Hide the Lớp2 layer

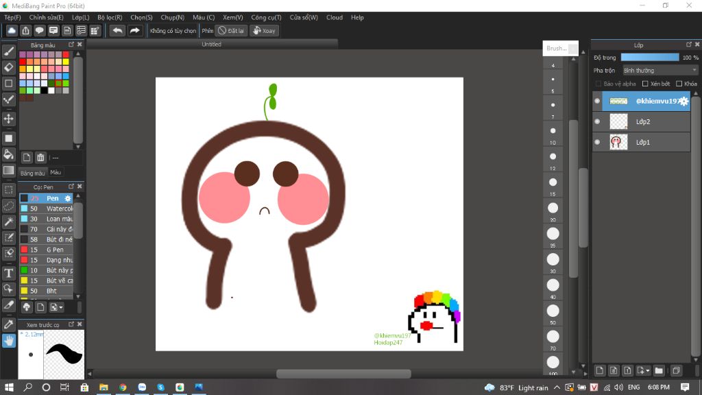[597, 121]
